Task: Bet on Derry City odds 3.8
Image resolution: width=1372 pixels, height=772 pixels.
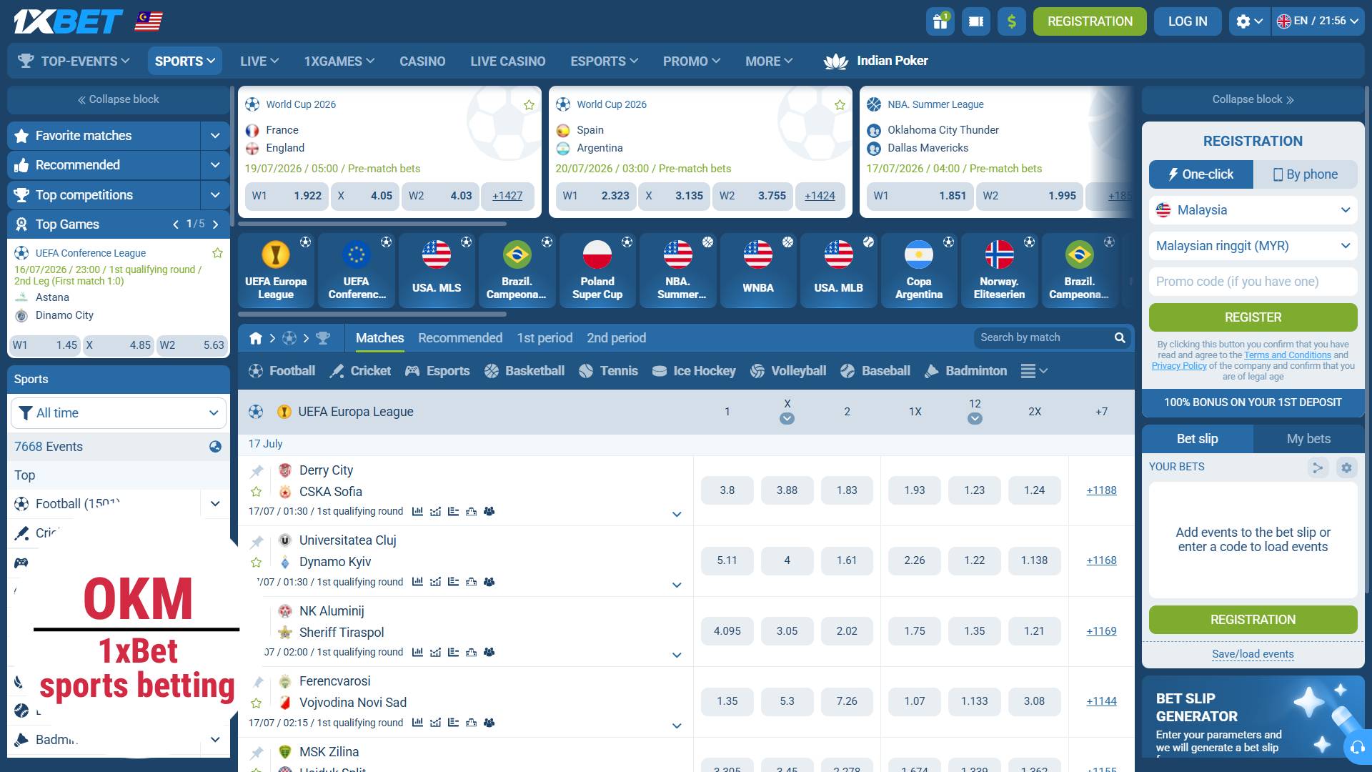Action: click(x=727, y=490)
